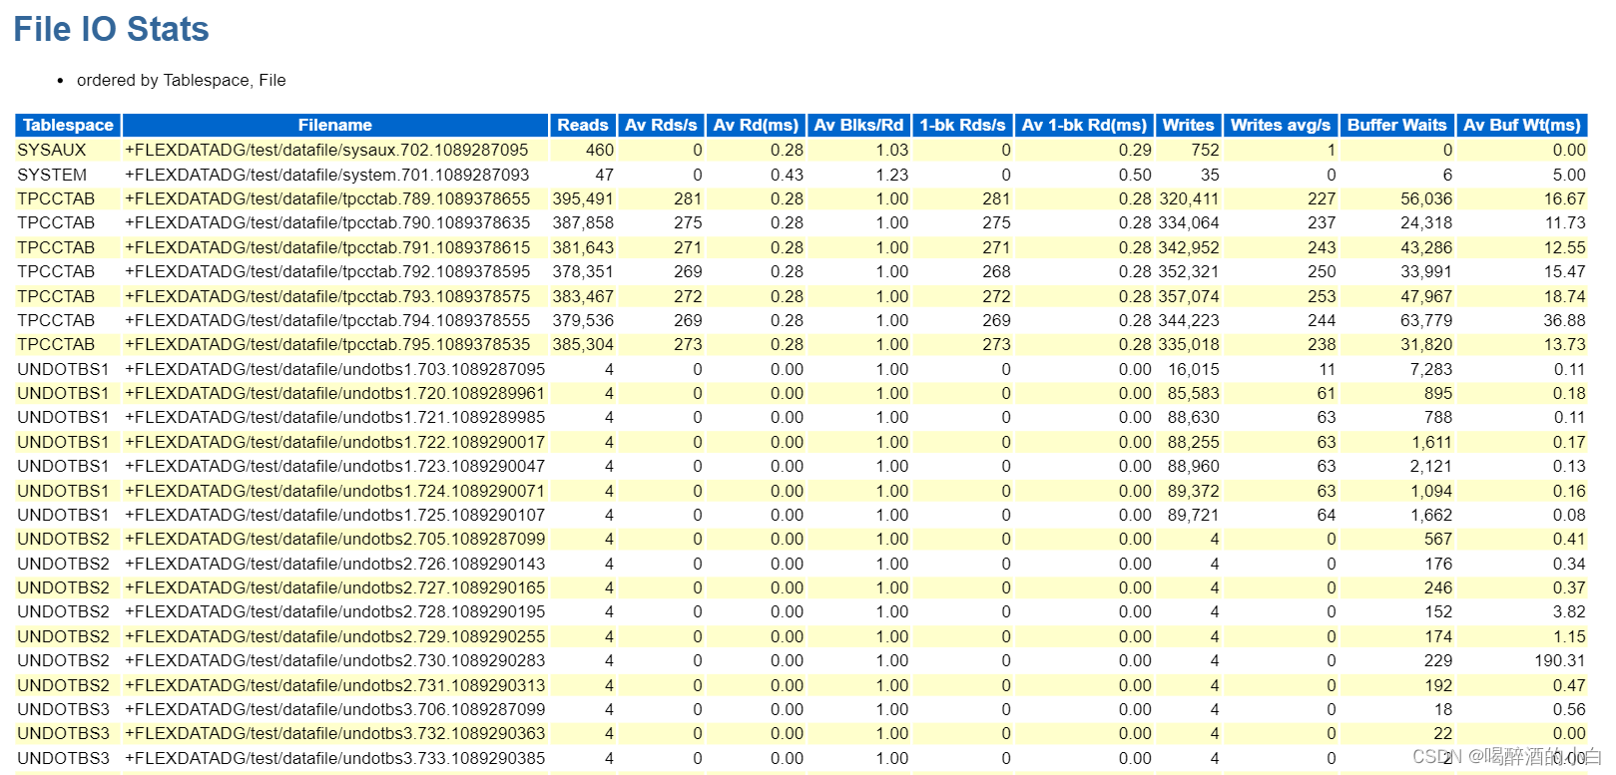Screen dimensions: 1616x775
Task: Select the tpcctab.794.1089378555 filename
Action: click(327, 320)
